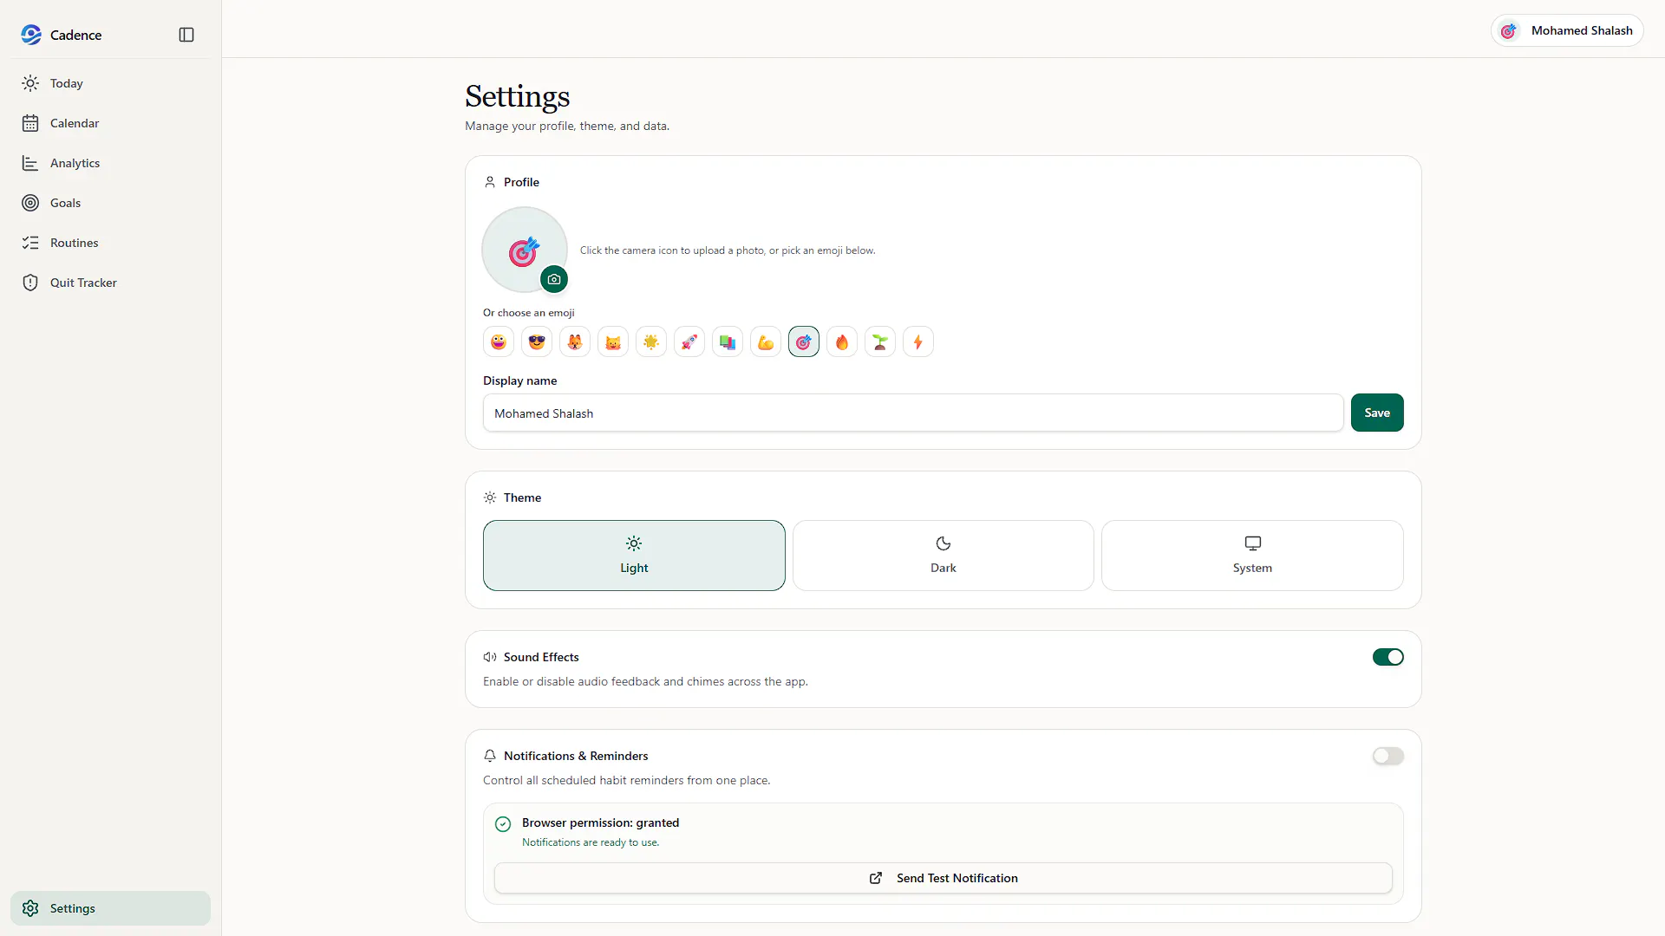Disable the Sound Effects toggle

[1387, 657]
